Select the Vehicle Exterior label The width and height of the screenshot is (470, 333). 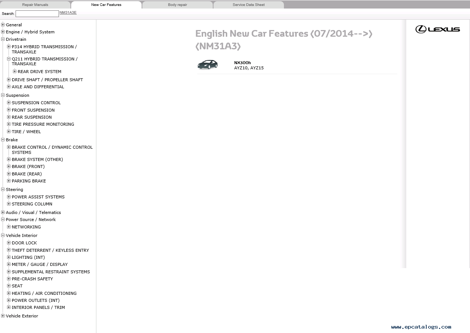(22, 316)
